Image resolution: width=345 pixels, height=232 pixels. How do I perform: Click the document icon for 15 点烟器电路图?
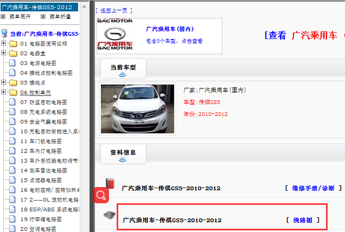(12, 180)
